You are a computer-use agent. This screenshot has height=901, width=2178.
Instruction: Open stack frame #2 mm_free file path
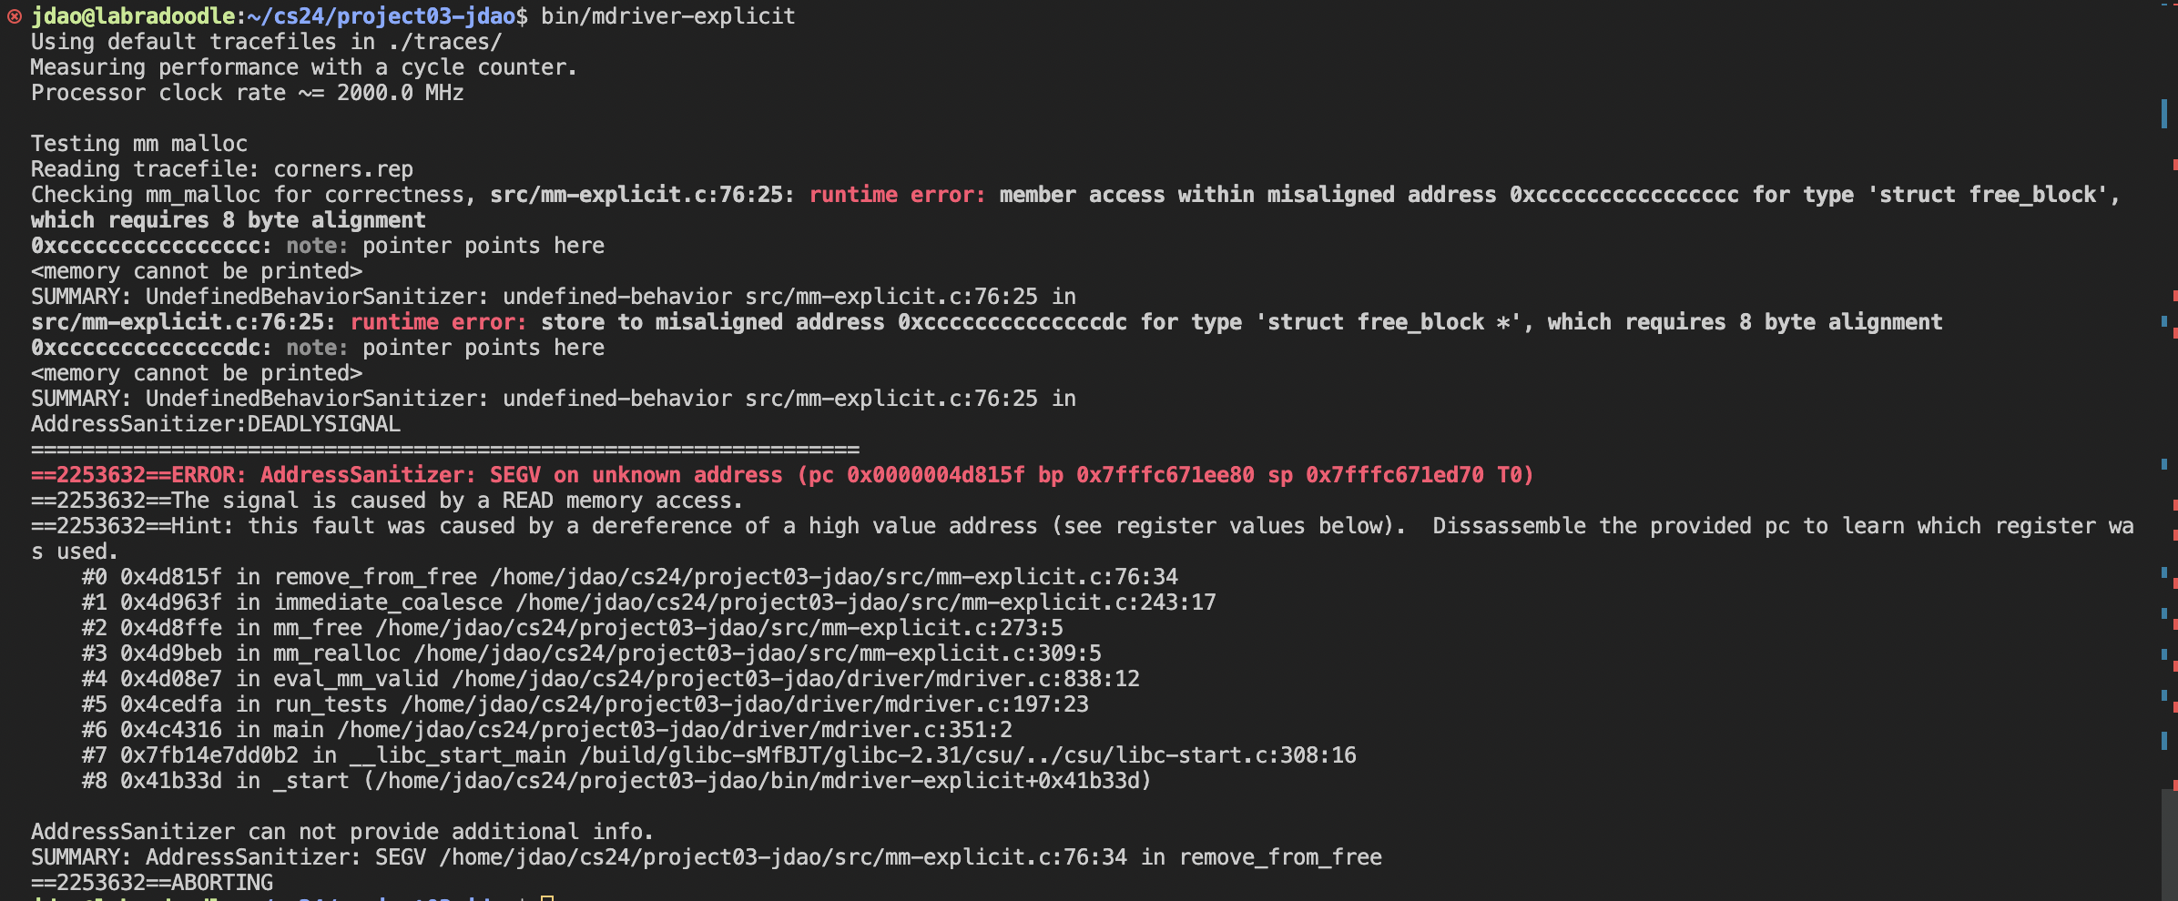[x=719, y=628]
